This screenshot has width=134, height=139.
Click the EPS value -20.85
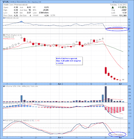pos(45,10)
